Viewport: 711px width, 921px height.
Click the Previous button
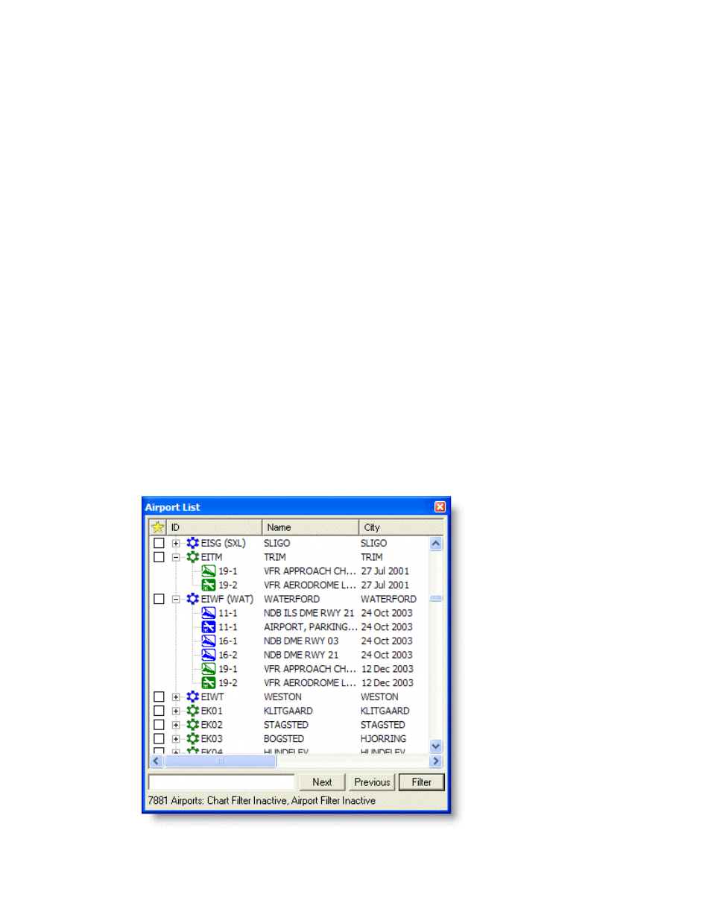pyautogui.click(x=372, y=782)
